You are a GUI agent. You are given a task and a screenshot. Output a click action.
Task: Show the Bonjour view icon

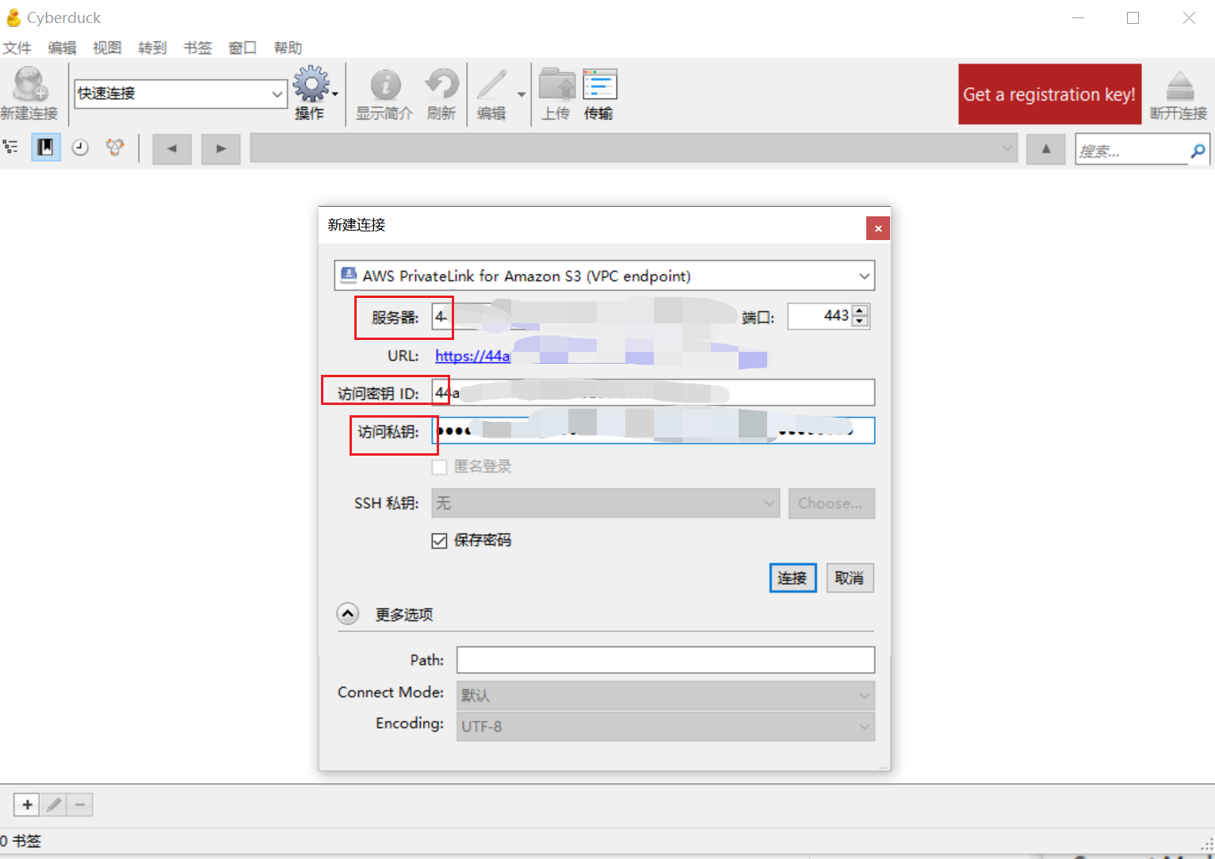(x=115, y=147)
